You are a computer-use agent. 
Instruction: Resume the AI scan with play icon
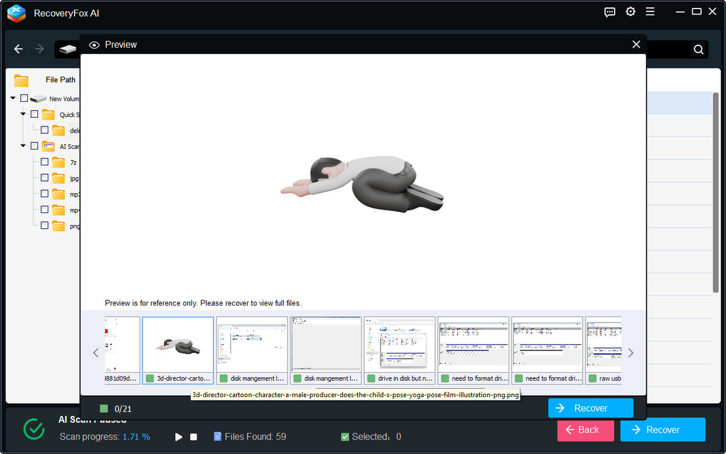pos(178,436)
